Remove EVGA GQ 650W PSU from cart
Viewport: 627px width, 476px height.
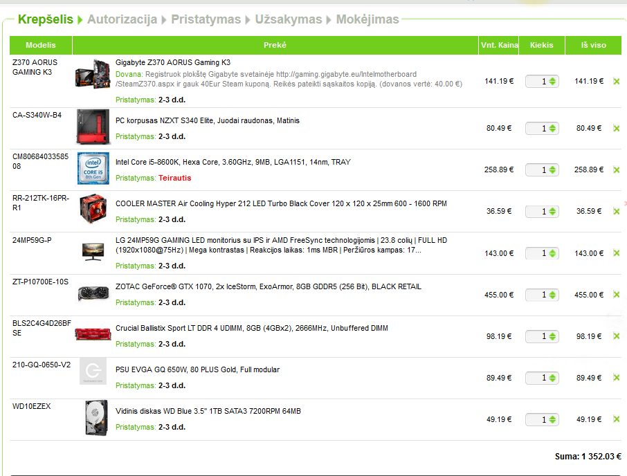[x=616, y=378]
